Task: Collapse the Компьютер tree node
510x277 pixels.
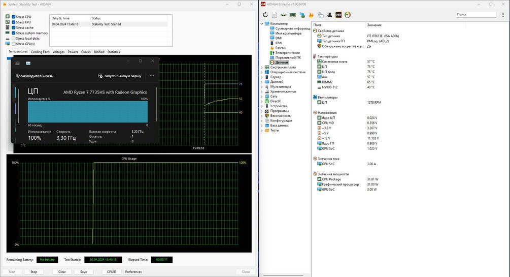Action: point(262,23)
